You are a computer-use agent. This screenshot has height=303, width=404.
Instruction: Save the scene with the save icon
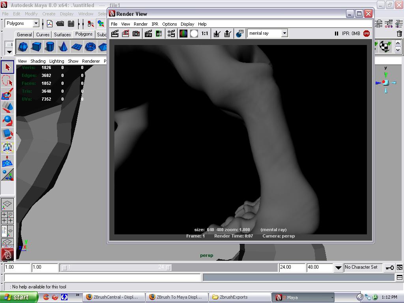pos(71,23)
